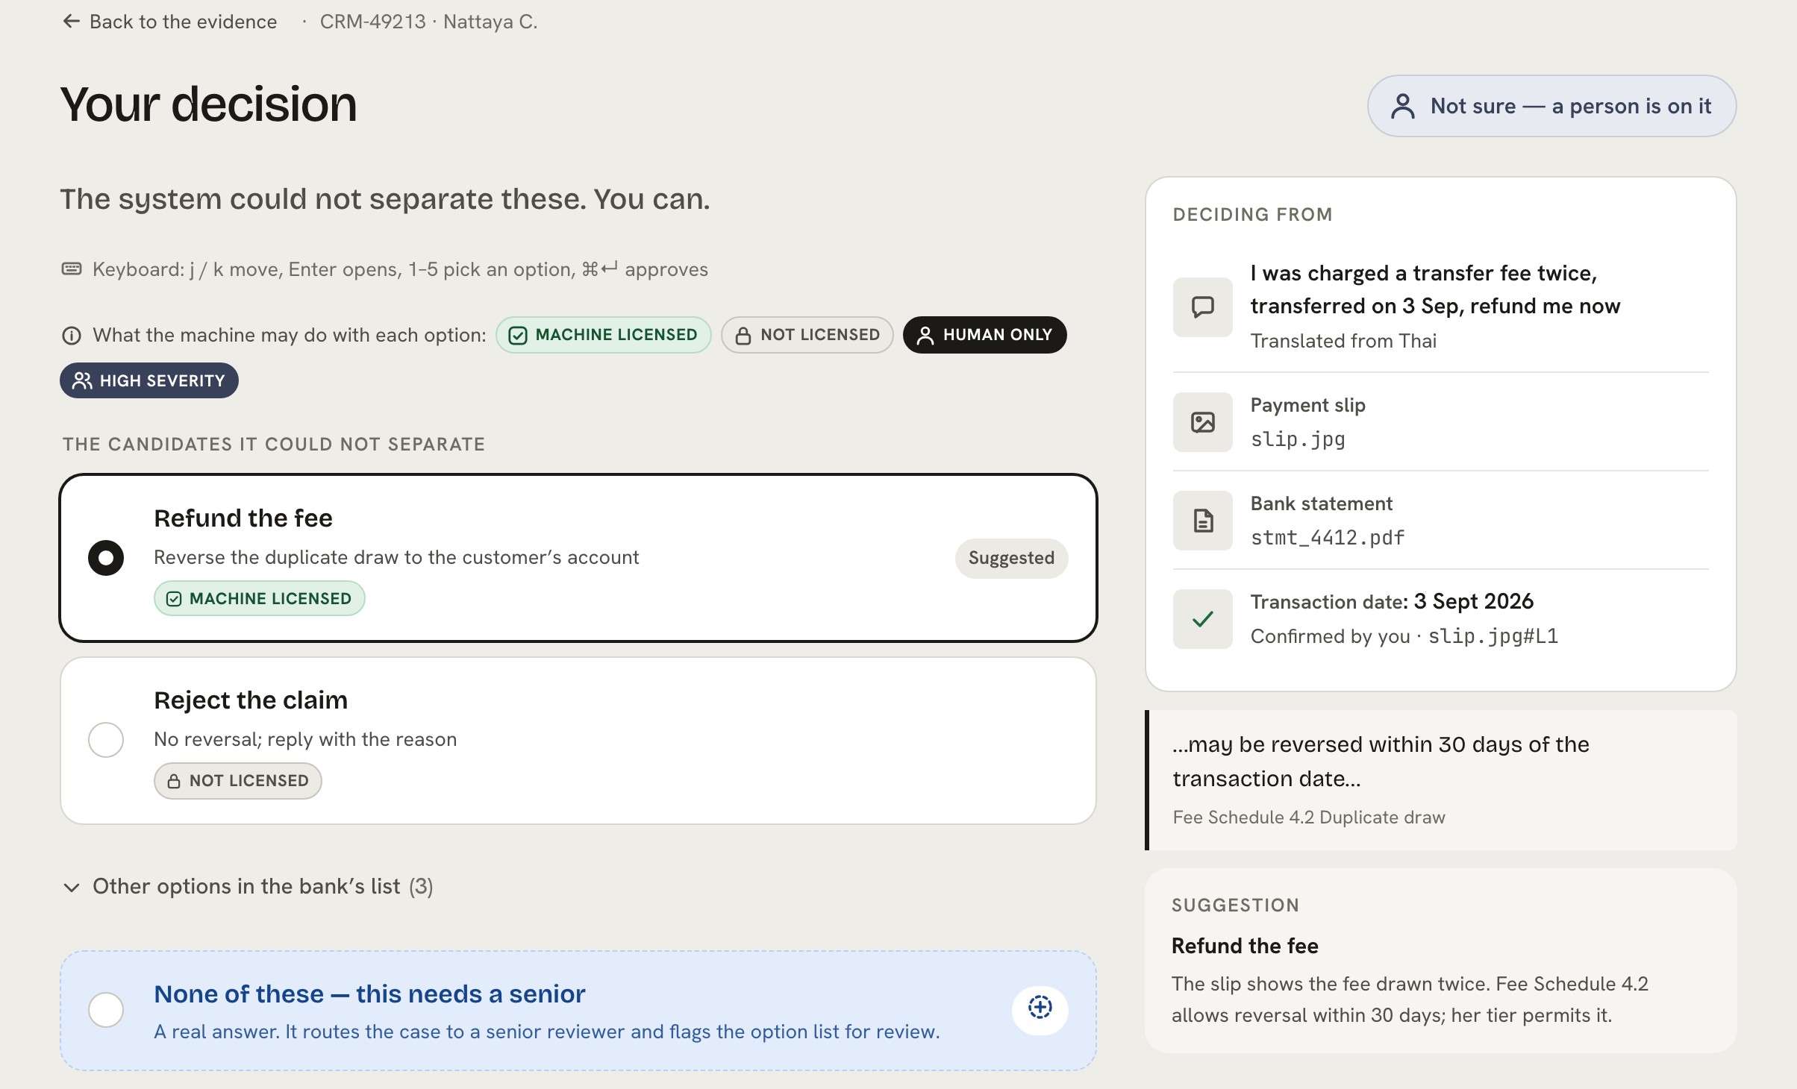1797x1089 pixels.
Task: Click the escalate target icon on senior option
Action: pos(1040,1008)
